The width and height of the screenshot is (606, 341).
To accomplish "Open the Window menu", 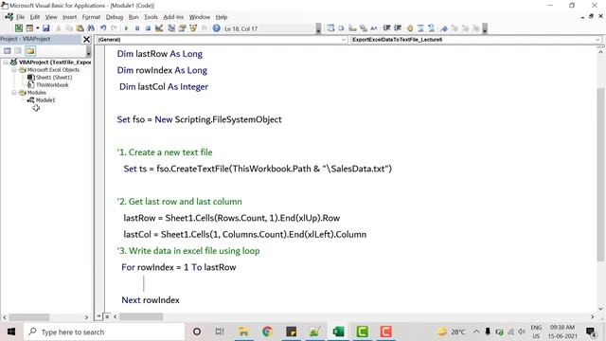I will pyautogui.click(x=200, y=17).
